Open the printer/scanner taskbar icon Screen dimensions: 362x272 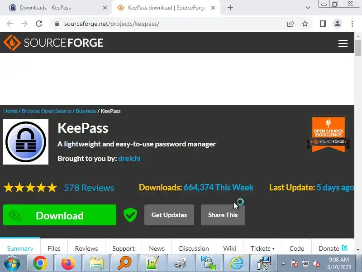point(180,263)
